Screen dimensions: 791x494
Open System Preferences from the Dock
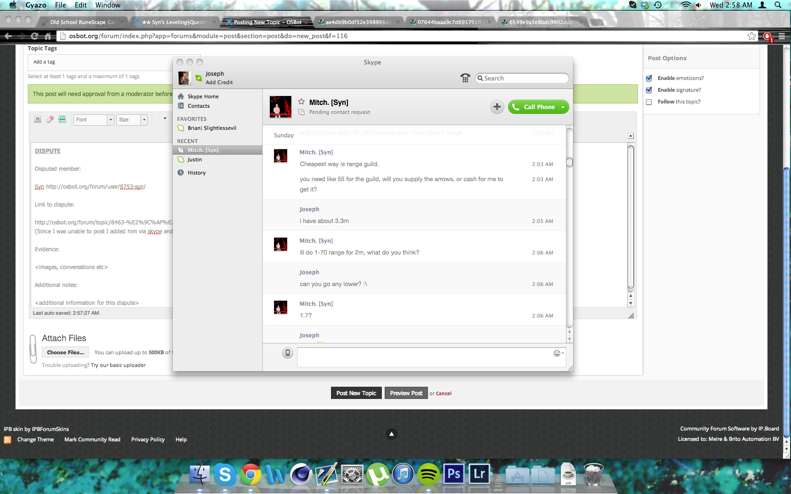352,474
